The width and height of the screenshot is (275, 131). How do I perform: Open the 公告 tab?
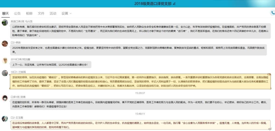(x=17, y=13)
